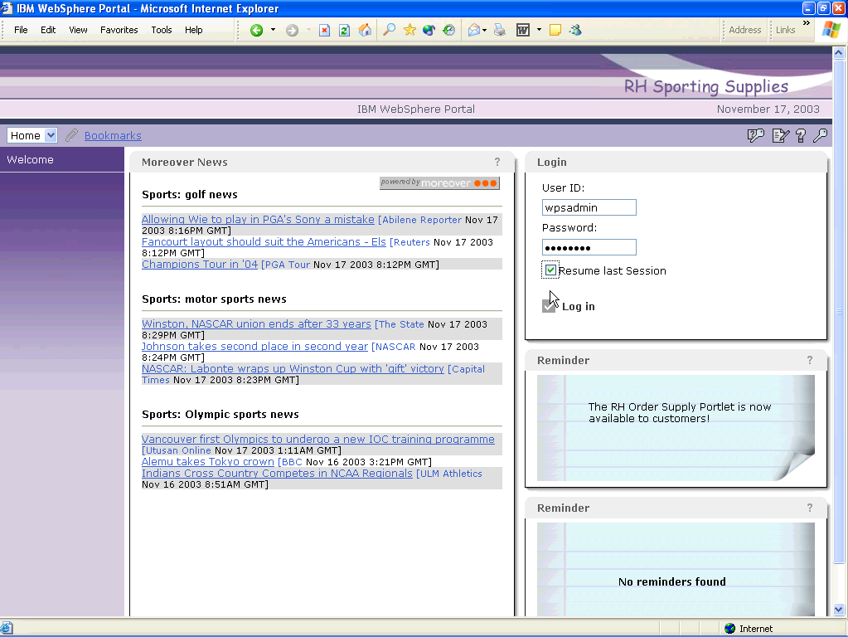Open the Alemu takes Tokyo crown link
848x637 pixels.
208,462
